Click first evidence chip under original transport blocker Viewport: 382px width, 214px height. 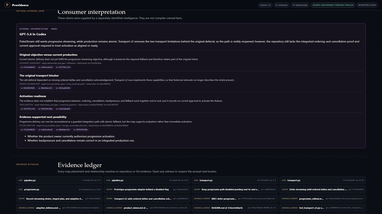pos(28,88)
